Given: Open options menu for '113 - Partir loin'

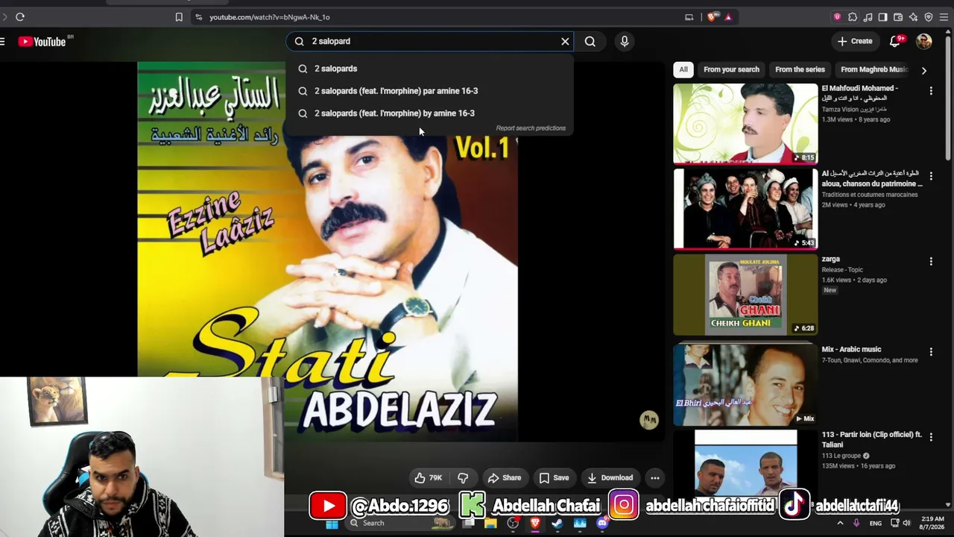Looking at the screenshot, I should [x=931, y=438].
